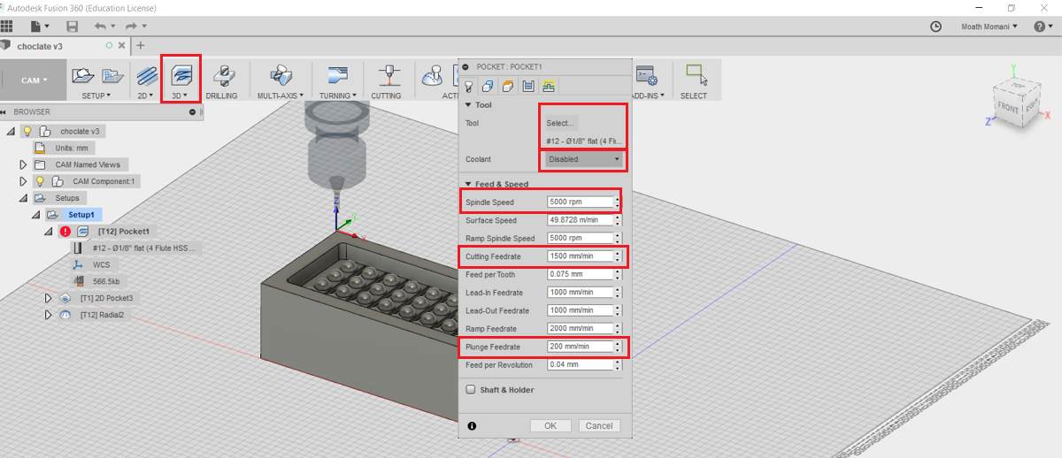Toggle visibility bulb of choclate v3
The width and height of the screenshot is (1062, 458).
coord(27,131)
